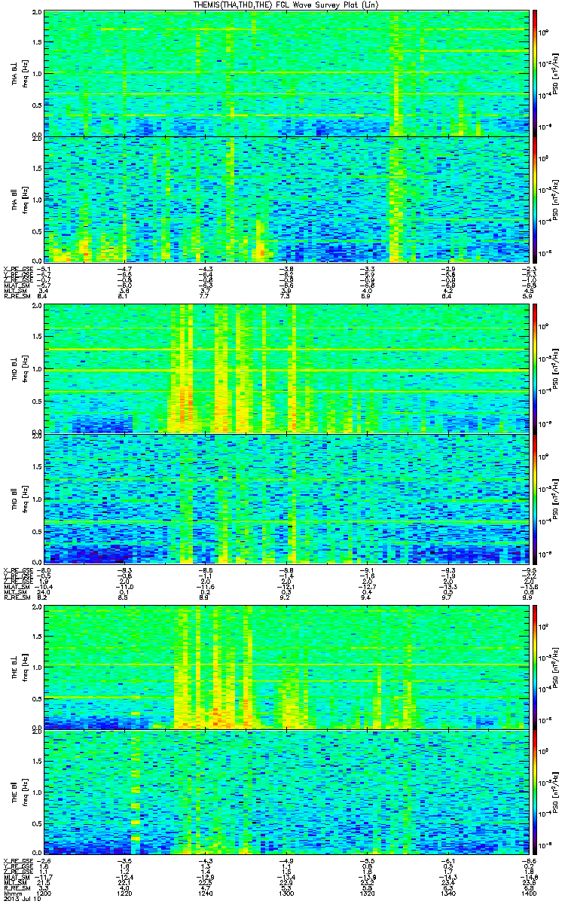Select the THA B∥ spectrogram panel
Screen dimensions: 565x904
pos(286,199)
